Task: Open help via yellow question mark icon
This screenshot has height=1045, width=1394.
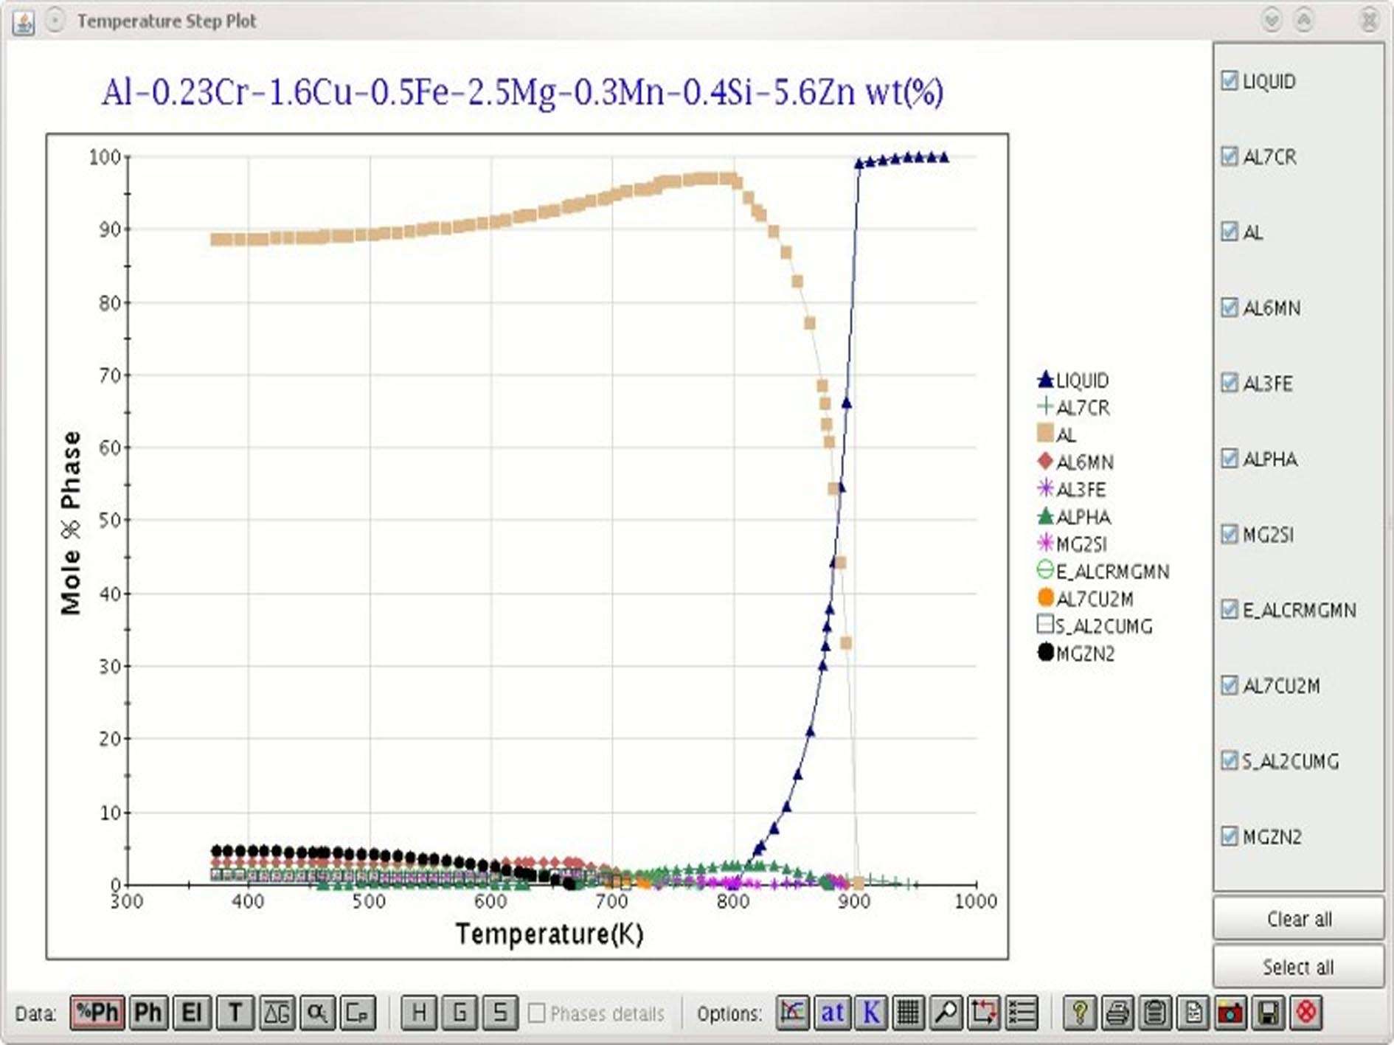Action: [x=1079, y=1013]
